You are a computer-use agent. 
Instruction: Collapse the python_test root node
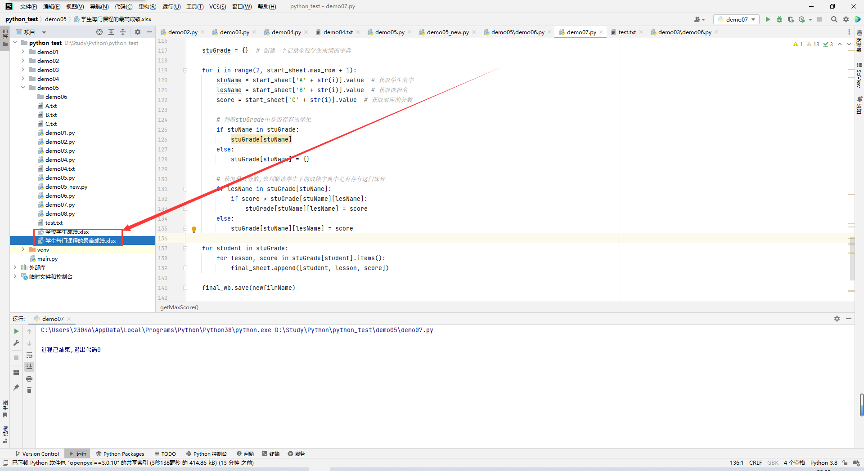point(15,43)
